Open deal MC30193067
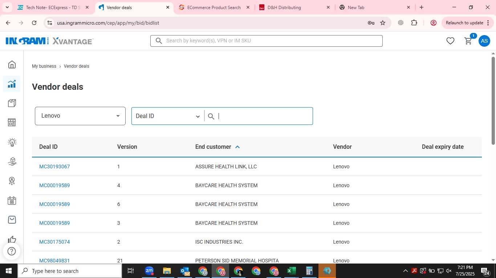 [54, 167]
